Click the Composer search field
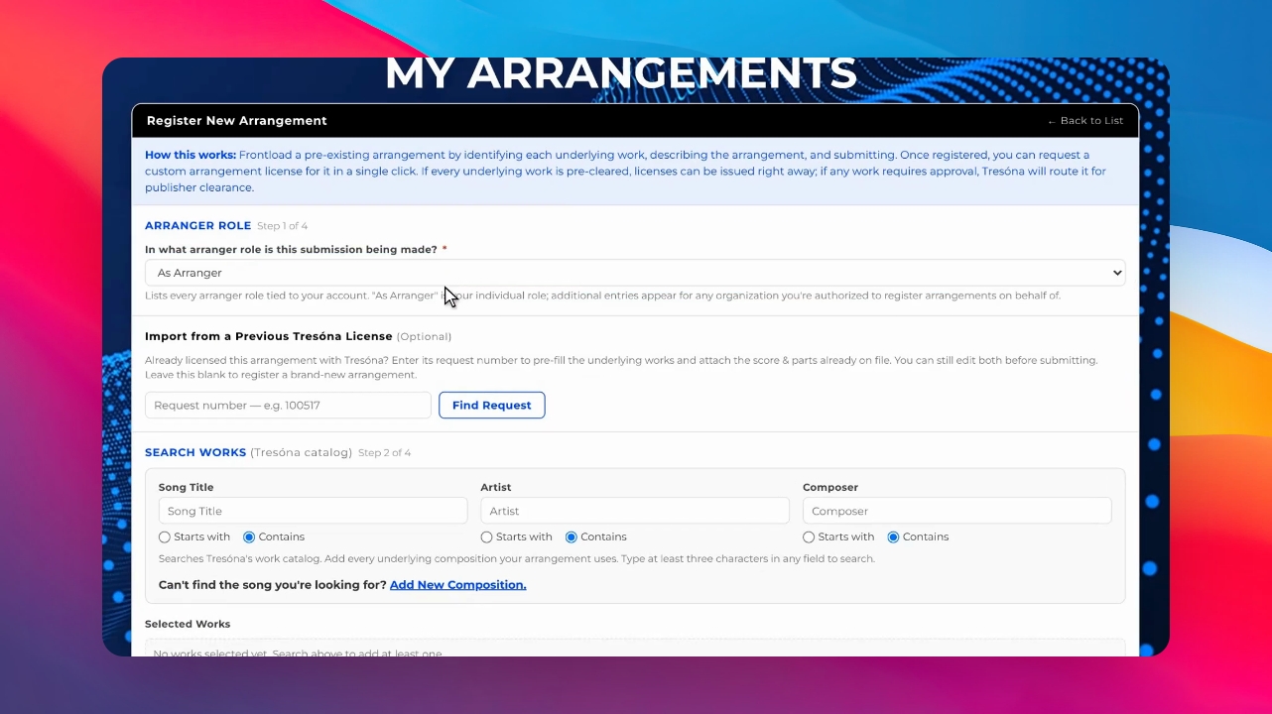 coord(956,511)
